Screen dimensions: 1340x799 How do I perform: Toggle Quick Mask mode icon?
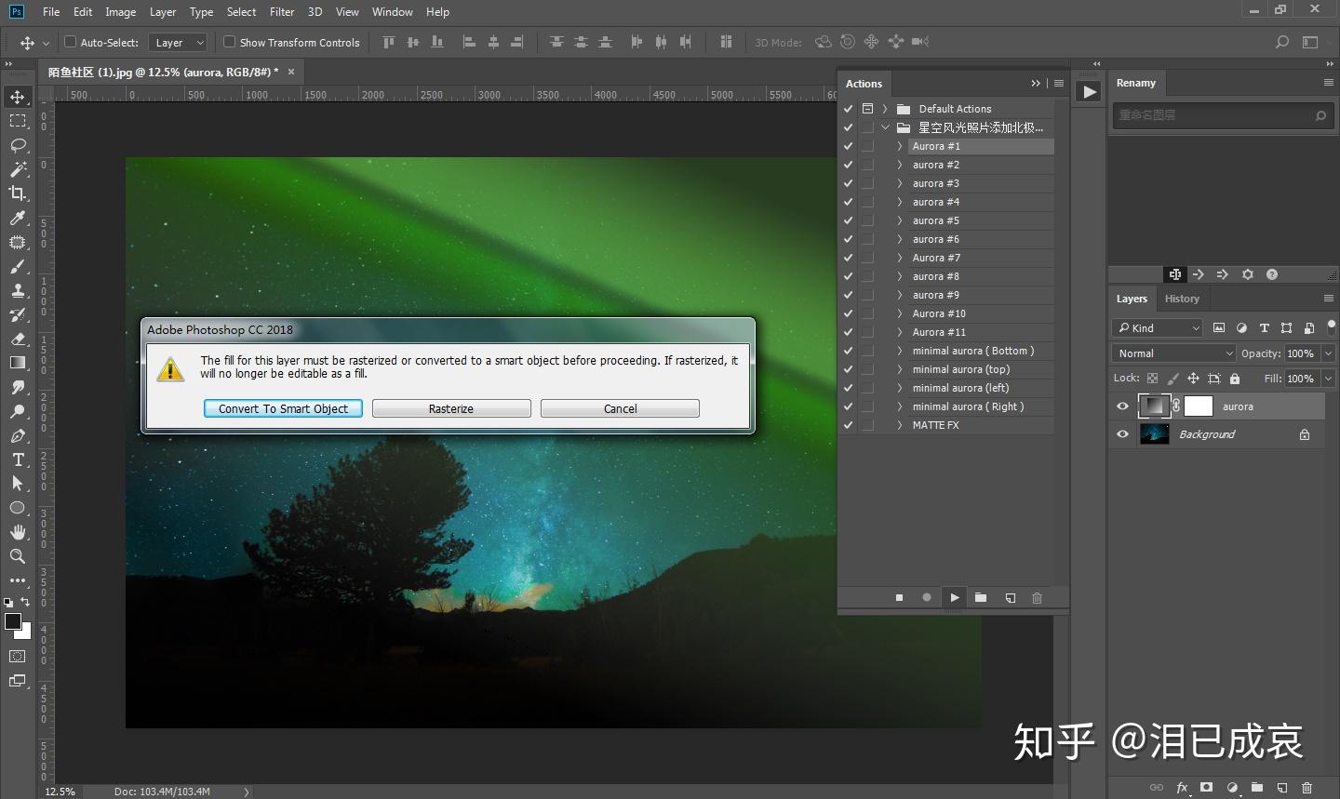point(18,657)
